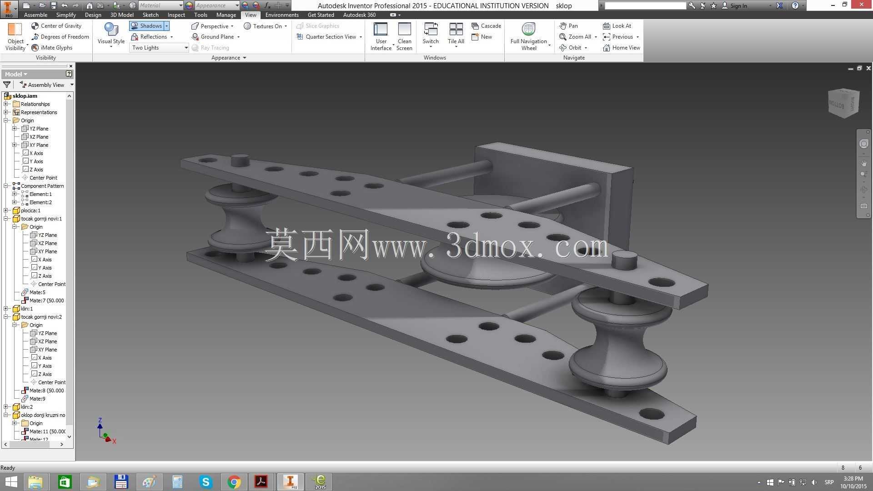Go to Previous view
Screen dimensions: 873x491
pos(618,37)
